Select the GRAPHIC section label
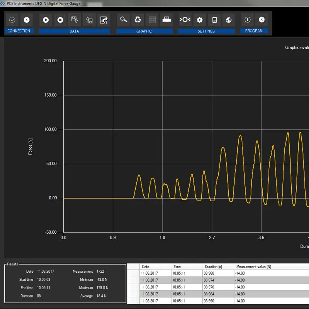This screenshot has width=309, height=309. coord(144,31)
